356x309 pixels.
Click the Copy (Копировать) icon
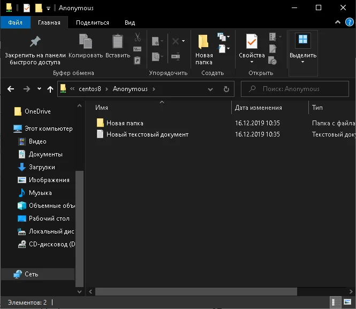85,42
